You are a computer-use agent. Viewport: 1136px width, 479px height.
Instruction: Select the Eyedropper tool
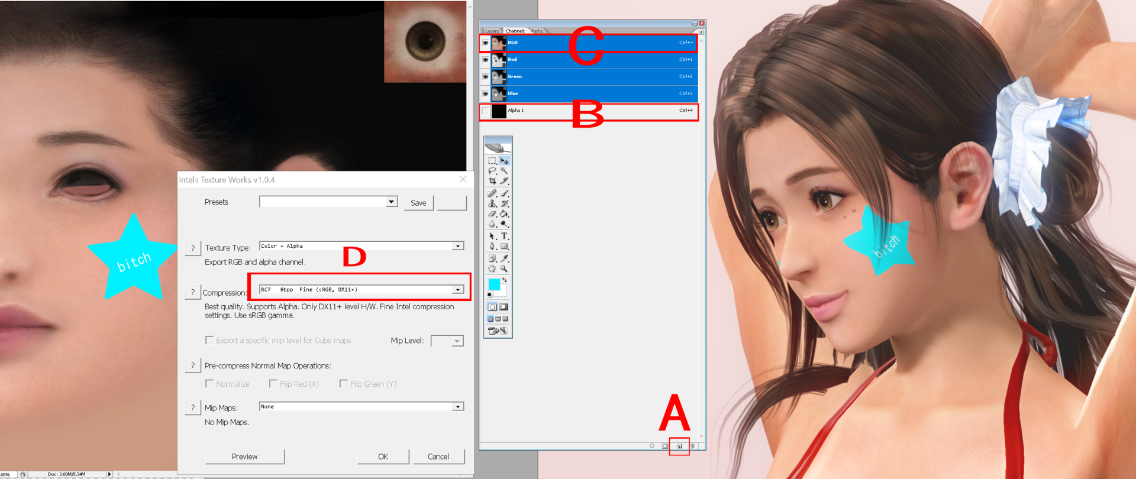(504, 258)
